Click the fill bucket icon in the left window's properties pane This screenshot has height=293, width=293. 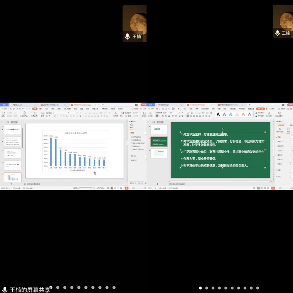(x=131, y=125)
